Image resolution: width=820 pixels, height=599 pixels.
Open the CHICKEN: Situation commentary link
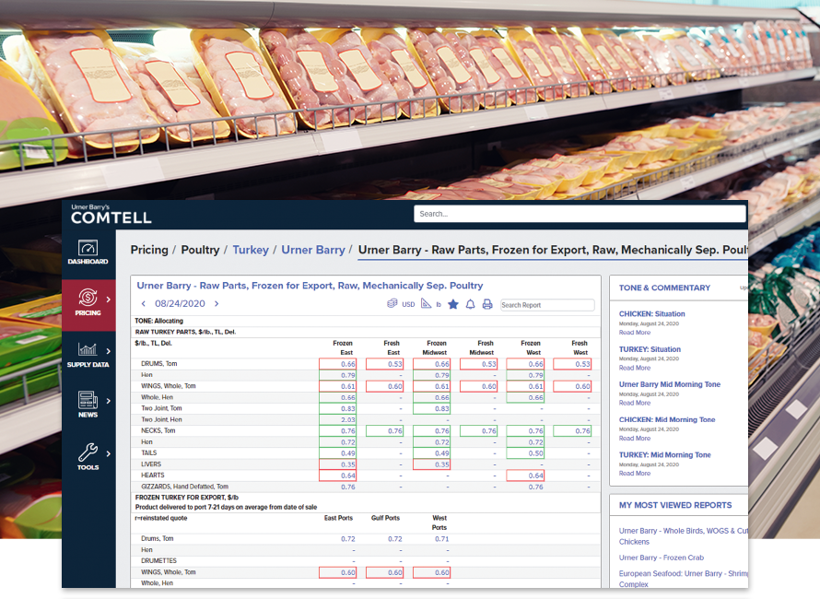(x=651, y=314)
